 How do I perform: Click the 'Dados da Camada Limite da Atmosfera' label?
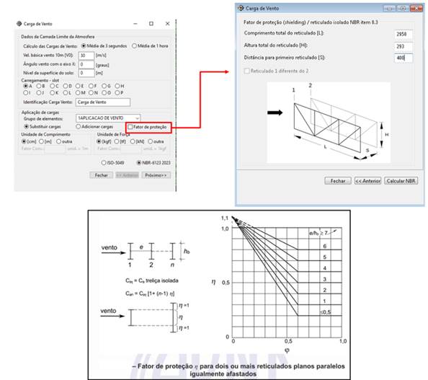pos(58,37)
